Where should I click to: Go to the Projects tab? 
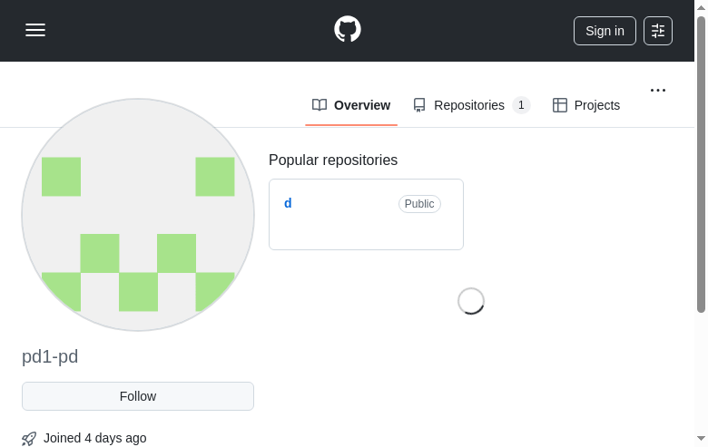pos(596,105)
